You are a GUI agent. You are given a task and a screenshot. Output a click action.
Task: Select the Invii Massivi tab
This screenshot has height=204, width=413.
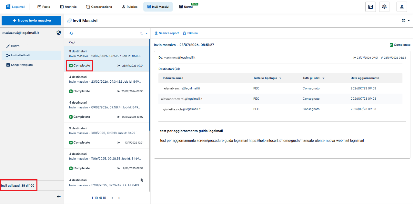coord(158,7)
